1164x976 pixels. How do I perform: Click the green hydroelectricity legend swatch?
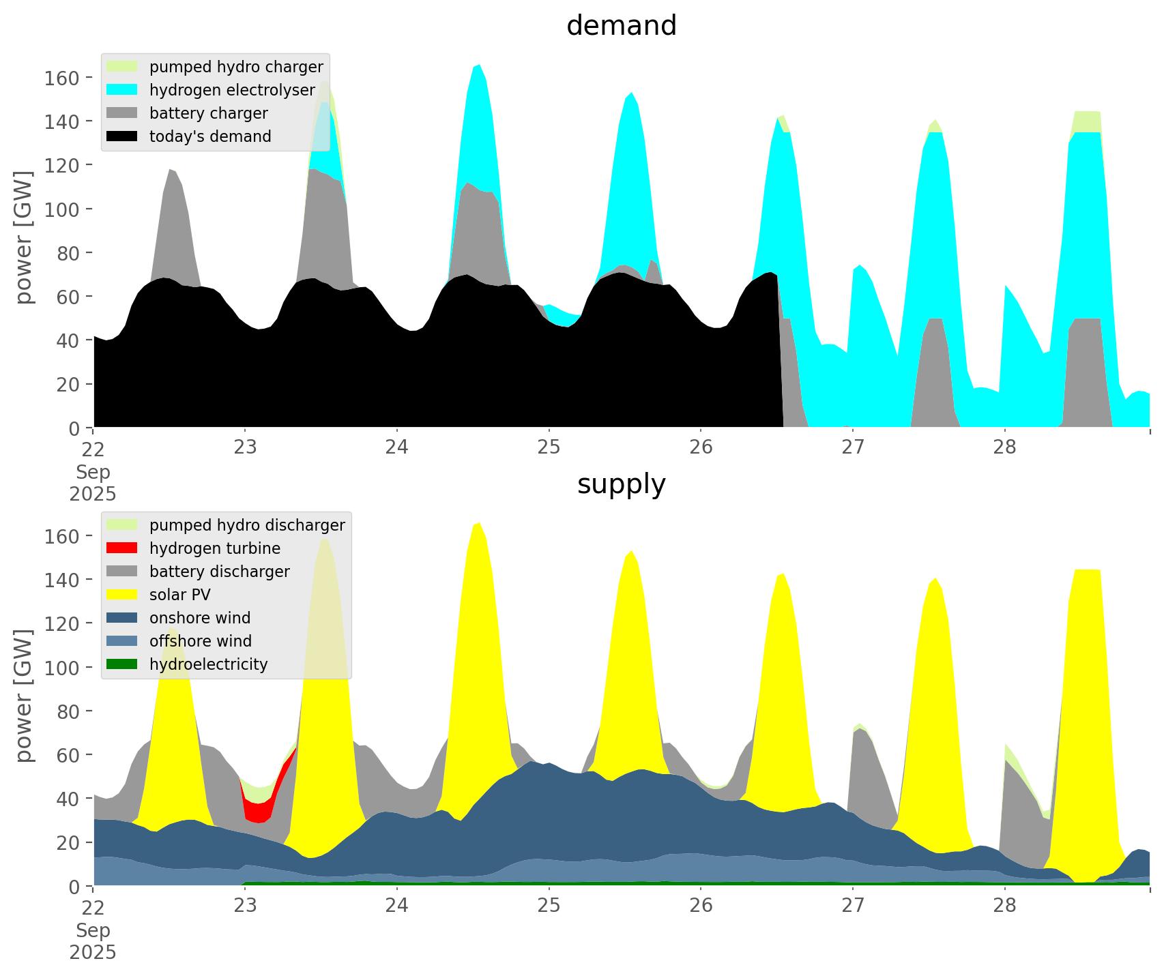click(123, 664)
